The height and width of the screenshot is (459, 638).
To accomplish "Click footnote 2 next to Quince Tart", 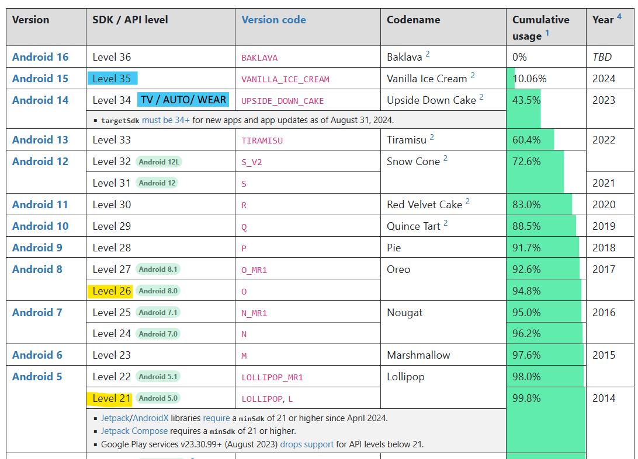I will tap(446, 223).
